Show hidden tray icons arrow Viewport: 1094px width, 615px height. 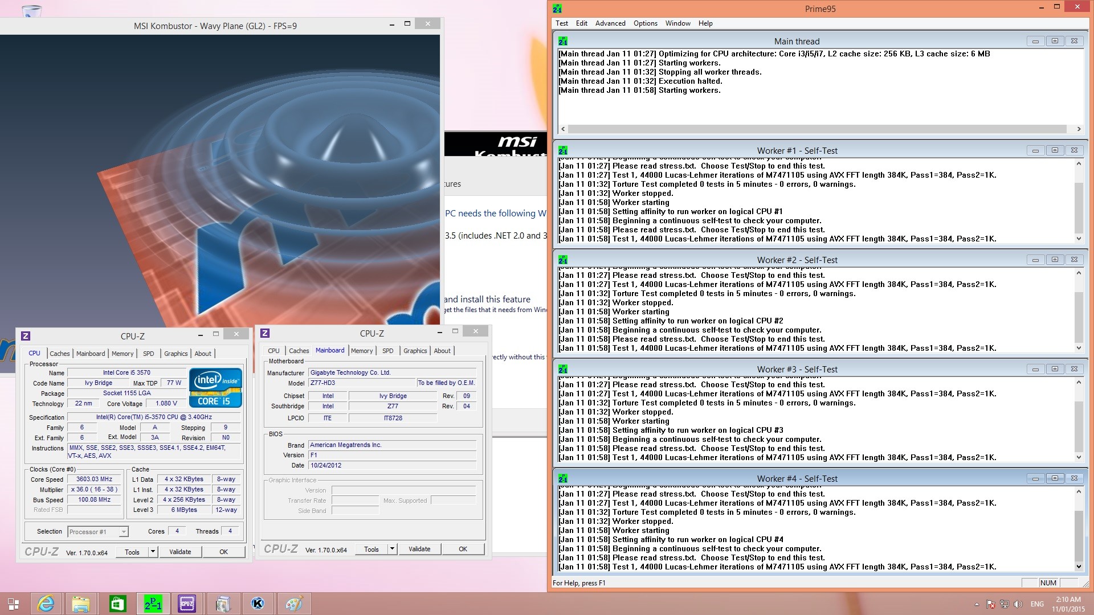(x=977, y=604)
